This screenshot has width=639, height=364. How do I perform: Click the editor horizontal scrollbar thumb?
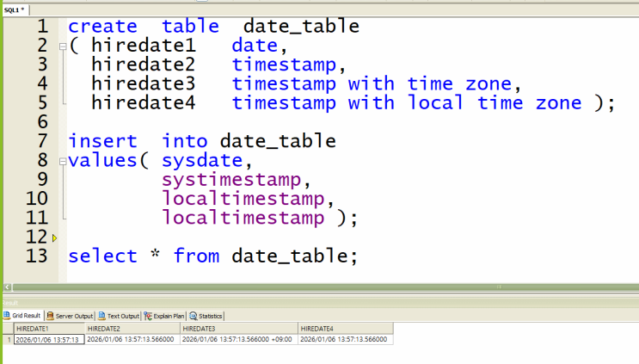coord(326,287)
